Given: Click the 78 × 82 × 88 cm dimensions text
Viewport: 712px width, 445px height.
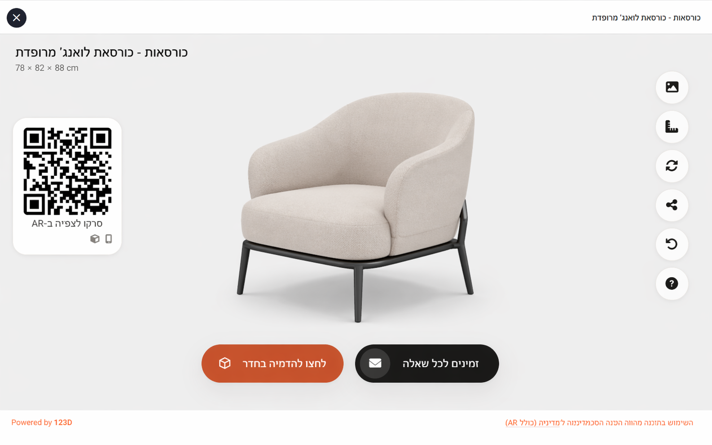Looking at the screenshot, I should (x=47, y=68).
